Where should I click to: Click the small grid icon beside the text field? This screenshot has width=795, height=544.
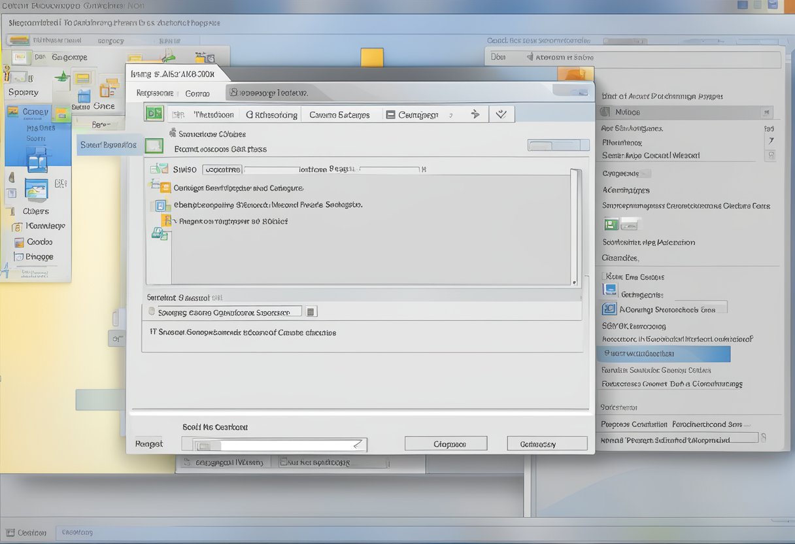click(311, 312)
